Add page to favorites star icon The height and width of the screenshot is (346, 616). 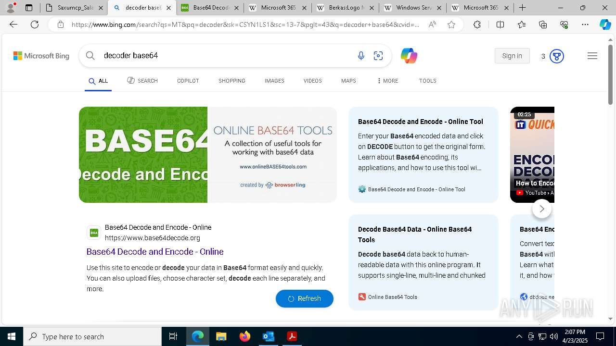(x=451, y=25)
